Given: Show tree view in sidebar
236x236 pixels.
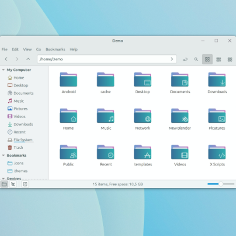Looking at the screenshot, I should [13, 184].
